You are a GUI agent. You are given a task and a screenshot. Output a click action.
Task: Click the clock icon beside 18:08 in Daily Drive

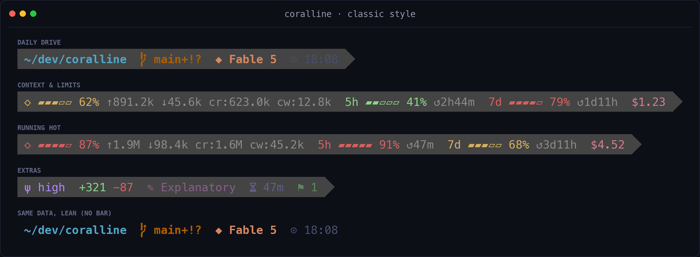point(294,60)
